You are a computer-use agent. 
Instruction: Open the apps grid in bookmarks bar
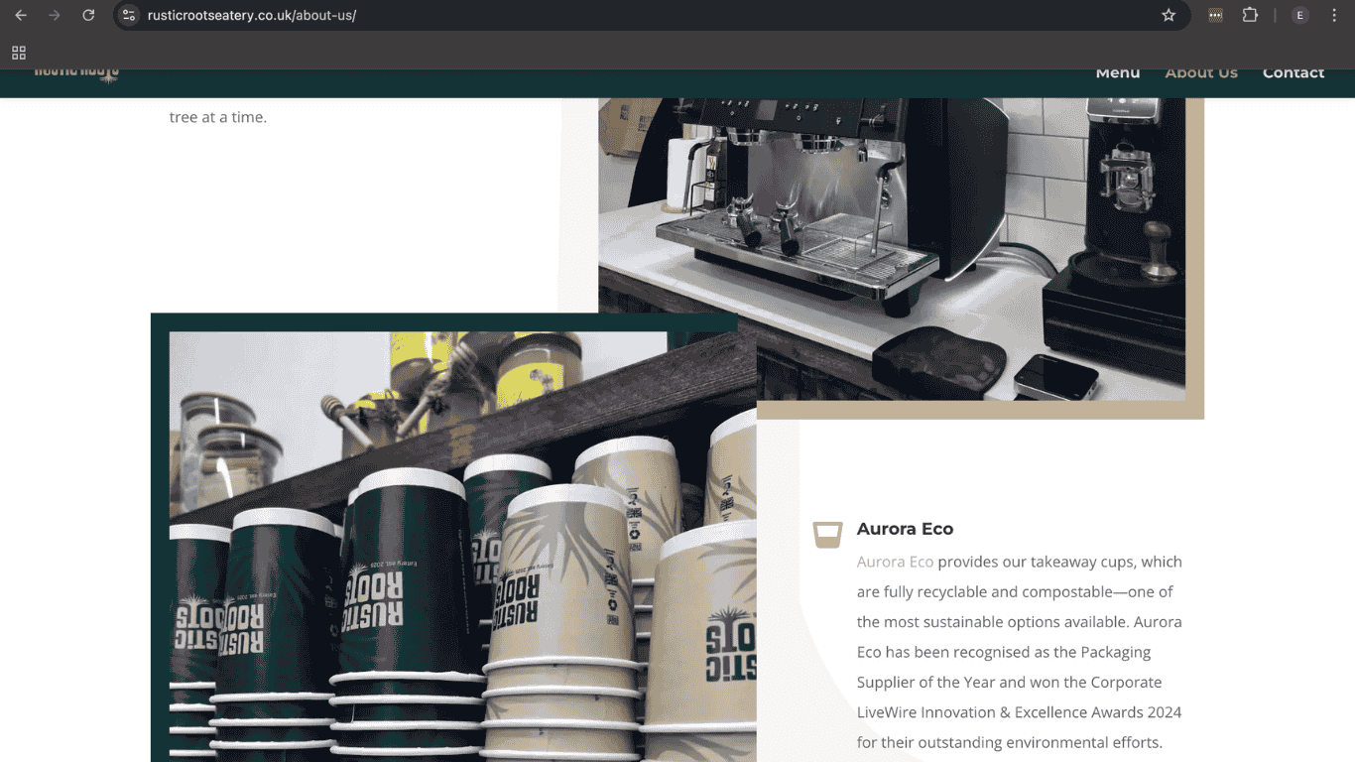point(19,53)
